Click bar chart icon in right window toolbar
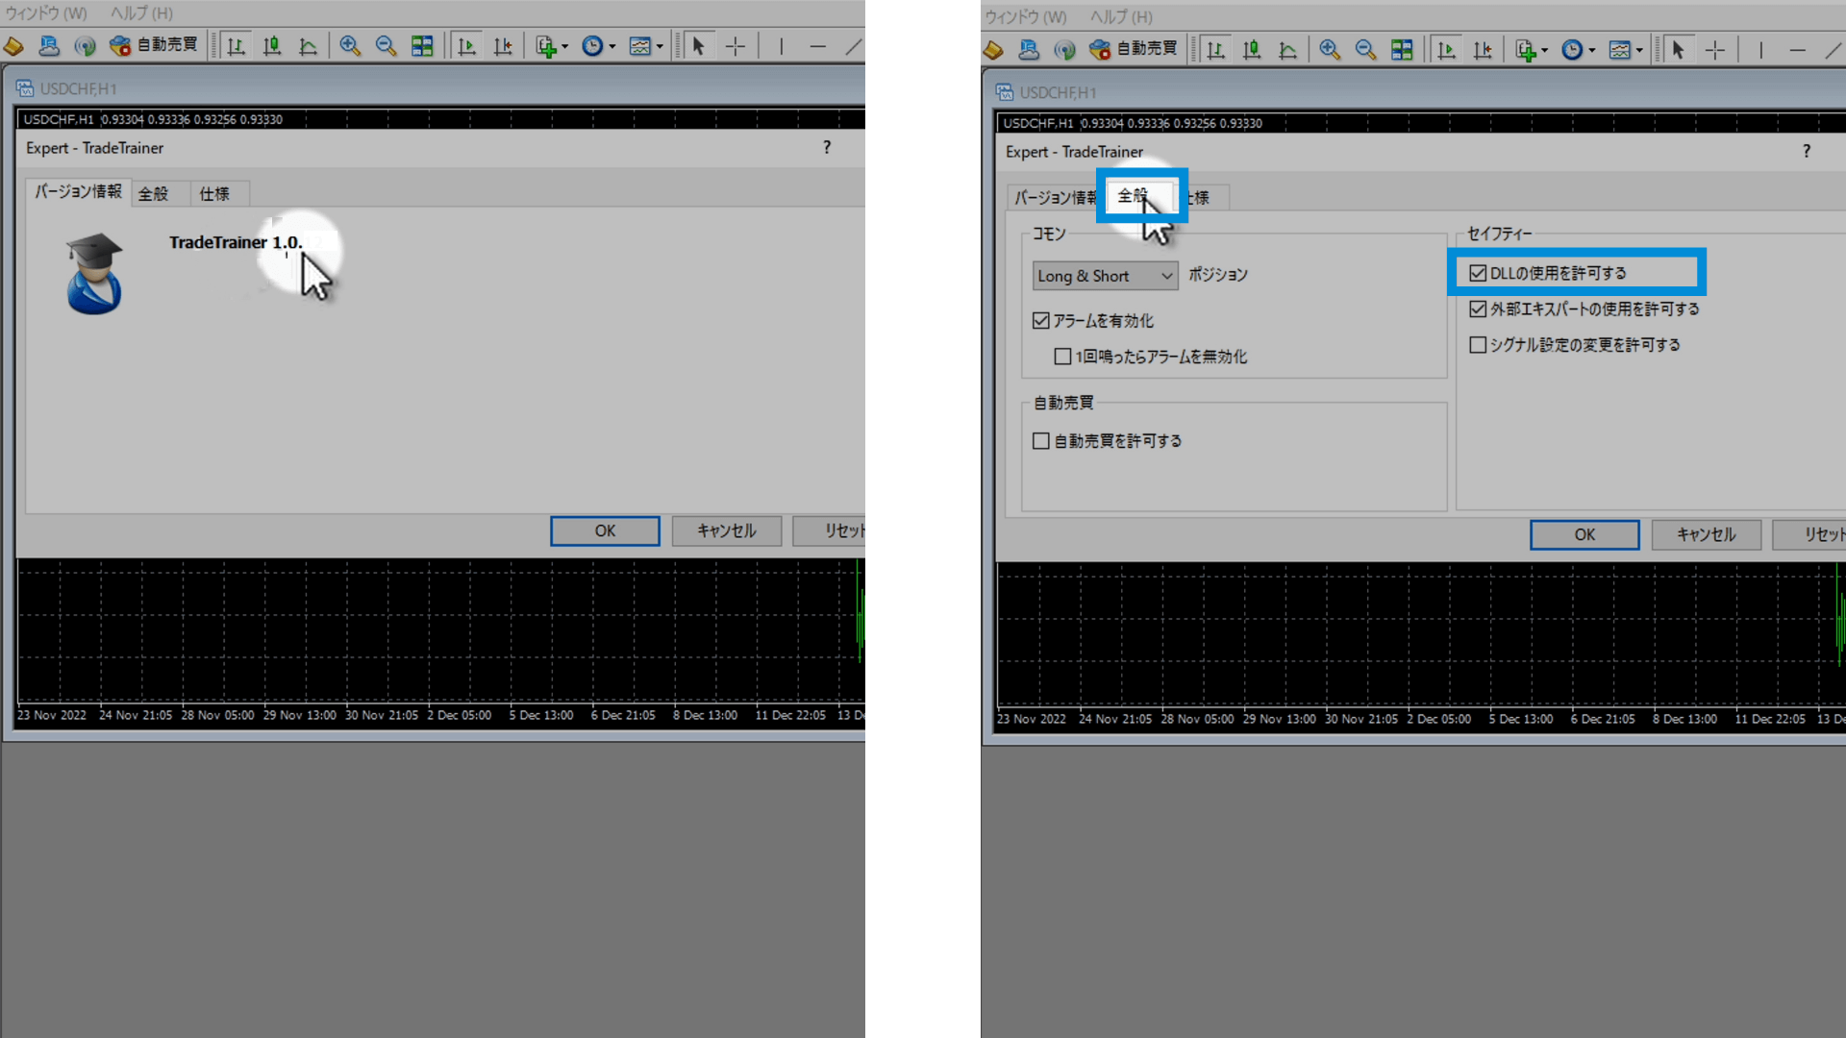 tap(1216, 50)
